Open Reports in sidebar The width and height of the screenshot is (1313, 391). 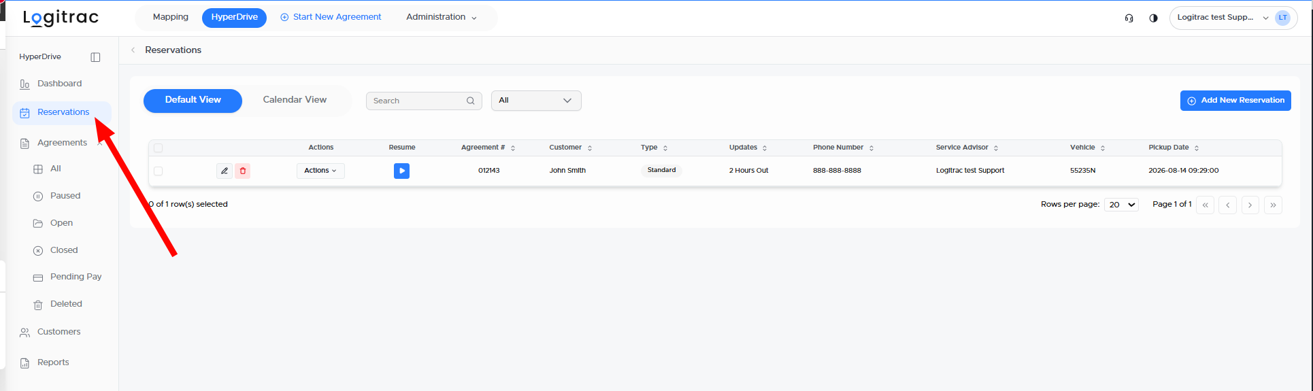point(53,362)
